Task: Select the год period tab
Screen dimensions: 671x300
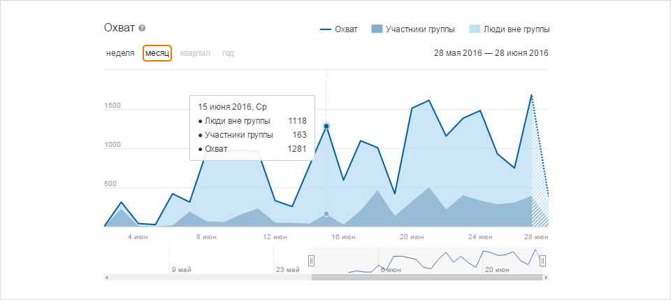Action: pos(228,53)
